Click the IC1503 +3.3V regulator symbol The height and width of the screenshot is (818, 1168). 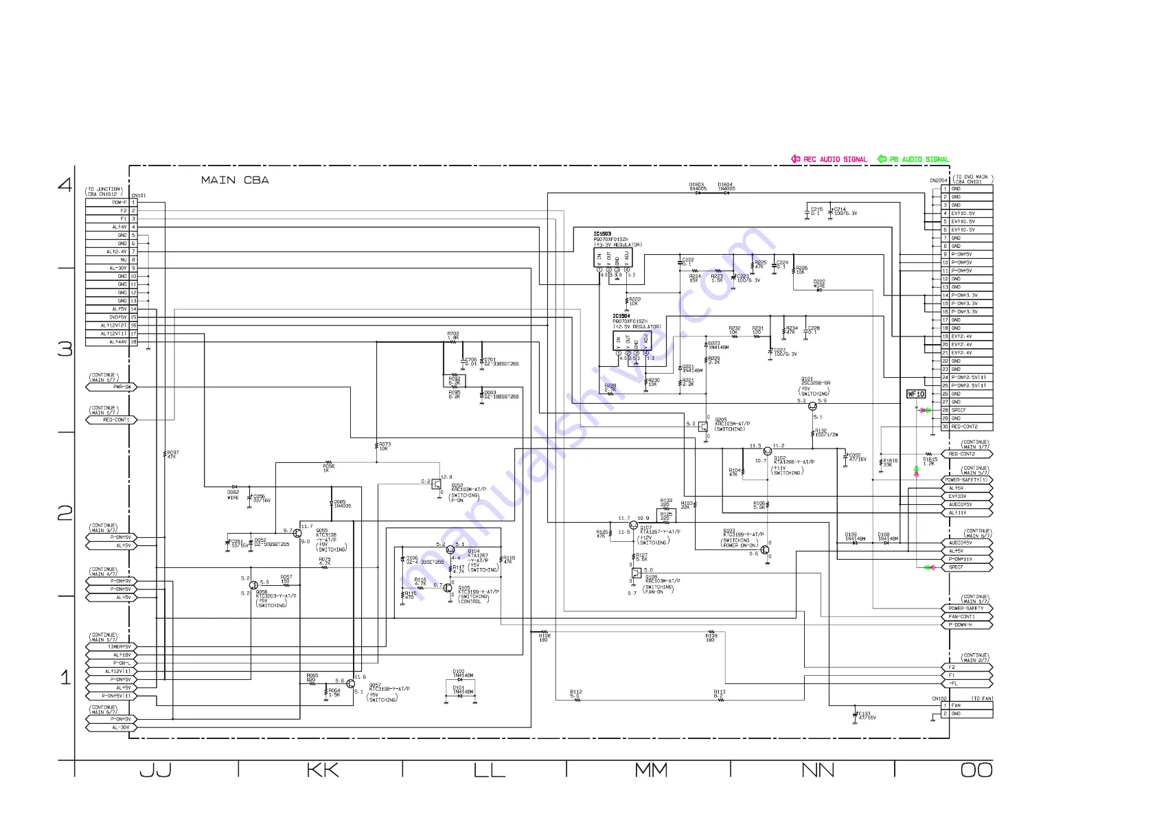tap(613, 258)
